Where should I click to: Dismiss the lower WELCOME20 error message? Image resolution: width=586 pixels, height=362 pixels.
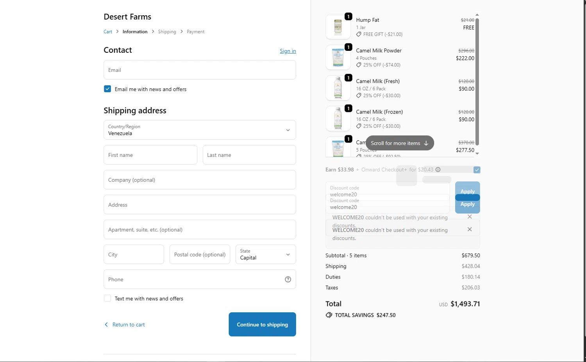[x=470, y=229]
